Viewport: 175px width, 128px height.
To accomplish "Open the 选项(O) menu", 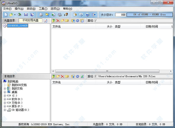I will (x=55, y=9).
